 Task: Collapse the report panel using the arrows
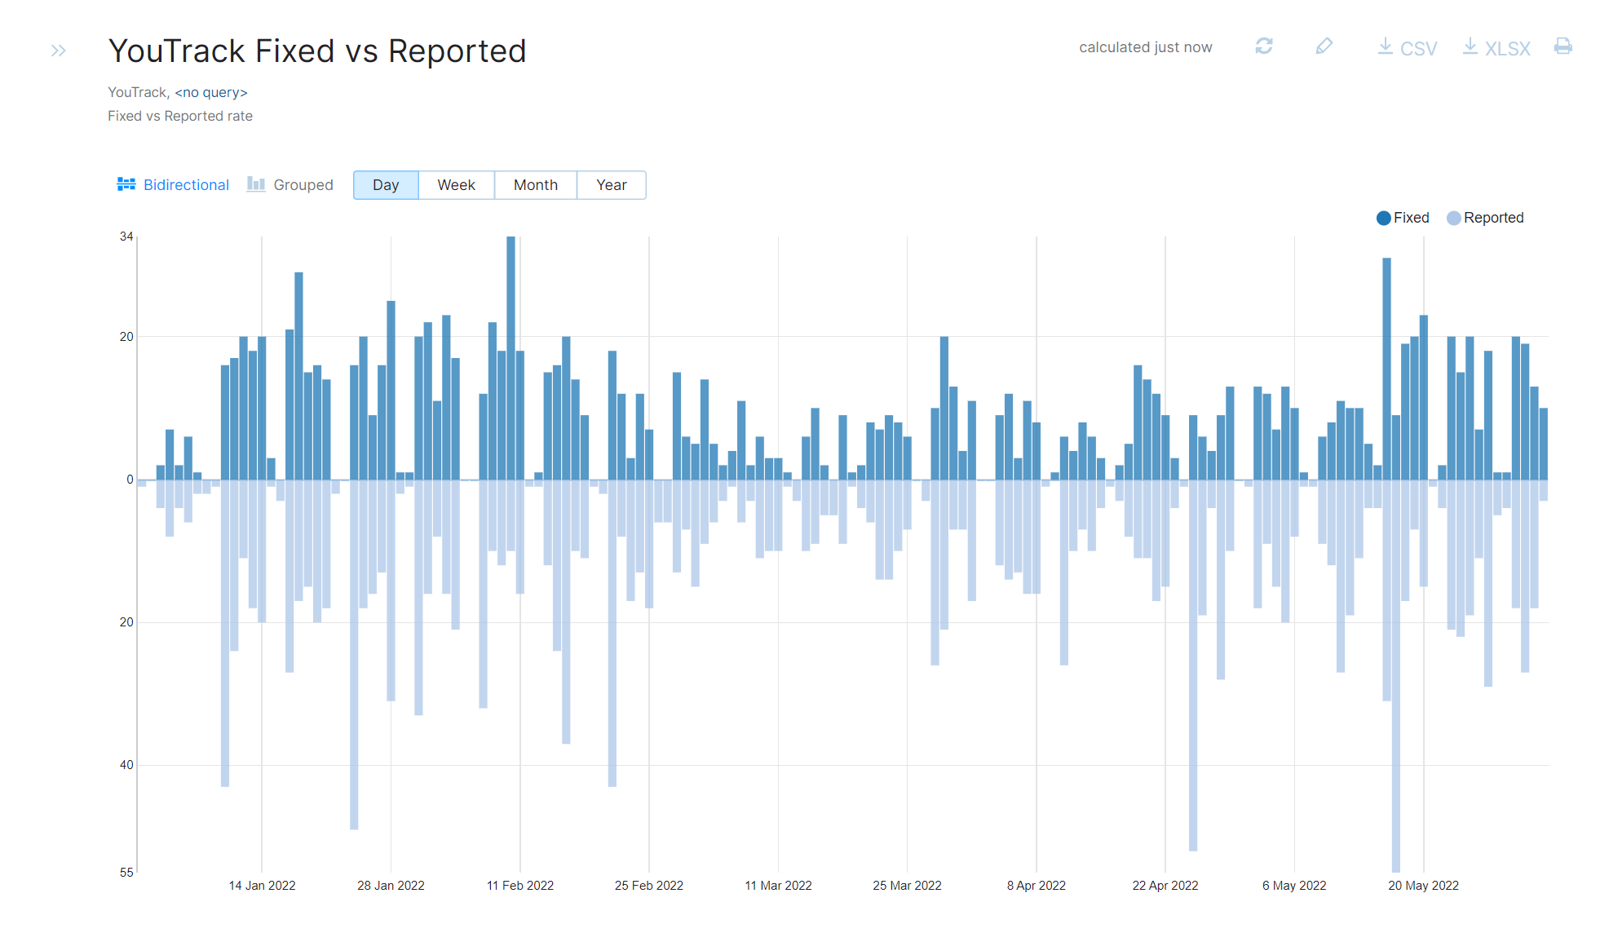pyautogui.click(x=58, y=50)
